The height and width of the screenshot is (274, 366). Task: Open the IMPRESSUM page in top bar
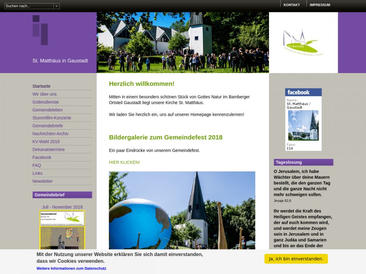320,5
